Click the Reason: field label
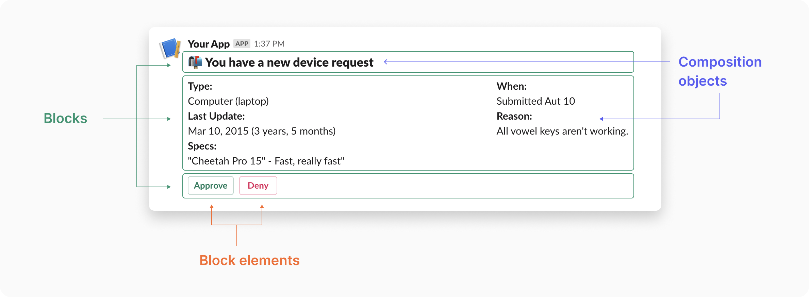The width and height of the screenshot is (809, 297). tap(514, 116)
